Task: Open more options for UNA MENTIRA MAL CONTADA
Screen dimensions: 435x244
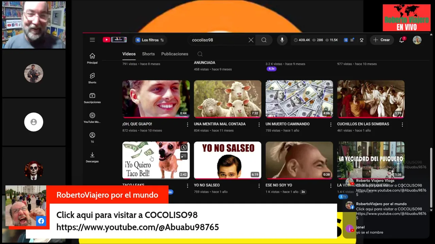Action: click(259, 125)
